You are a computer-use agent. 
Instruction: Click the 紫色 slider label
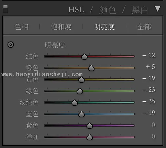(32, 126)
